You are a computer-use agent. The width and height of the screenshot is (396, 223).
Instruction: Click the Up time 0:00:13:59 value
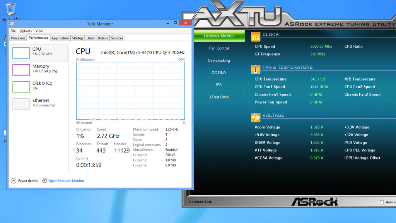(x=89, y=165)
